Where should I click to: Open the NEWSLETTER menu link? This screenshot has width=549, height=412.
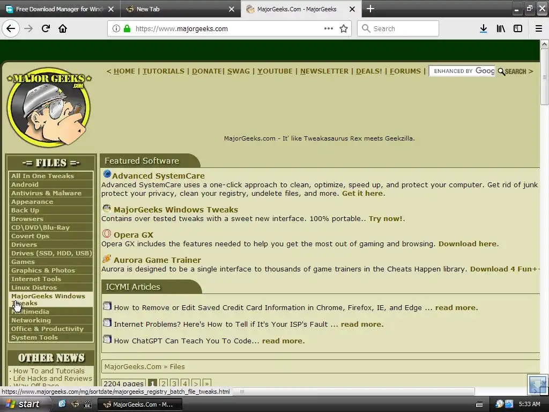324,71
